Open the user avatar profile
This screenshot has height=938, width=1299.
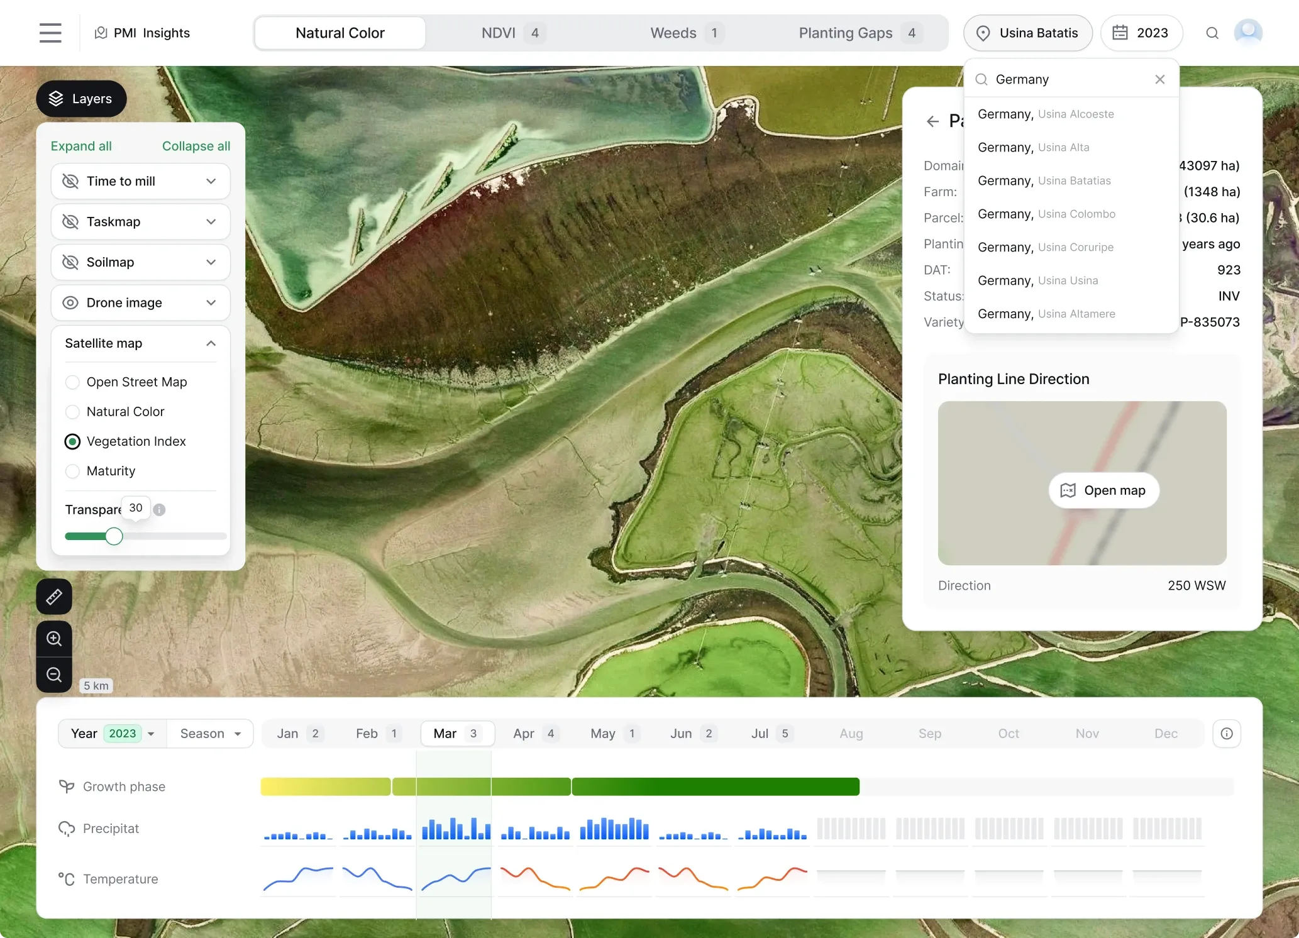[1248, 33]
